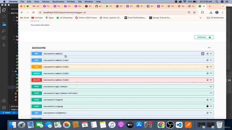Viewport: 232px width, 130px height.
Task: Open the Help menu
Action: [x=98, y=1]
